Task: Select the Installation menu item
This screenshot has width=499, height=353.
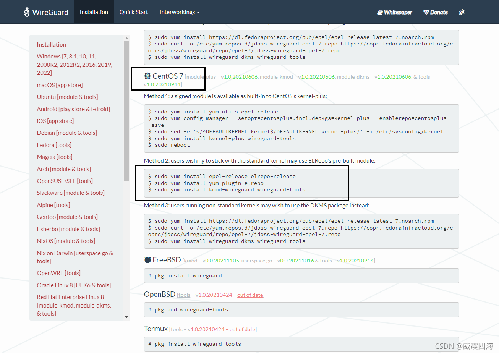Action: pyautogui.click(x=94, y=12)
